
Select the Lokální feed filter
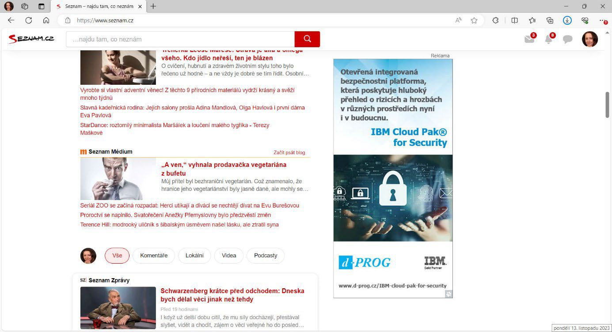pyautogui.click(x=194, y=256)
